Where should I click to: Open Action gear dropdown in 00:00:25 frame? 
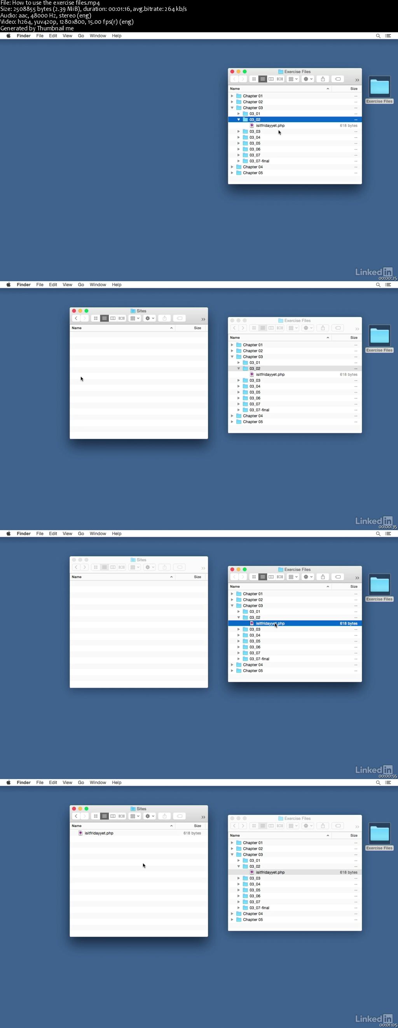pyautogui.click(x=308, y=79)
